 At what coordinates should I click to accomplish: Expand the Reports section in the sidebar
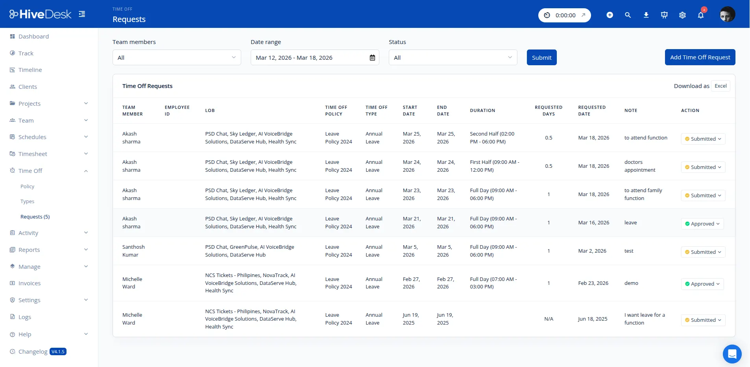29,250
